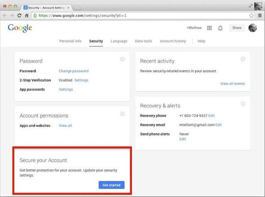The height and width of the screenshot is (197, 265).
Task: Click the Share button
Action: [237, 28]
